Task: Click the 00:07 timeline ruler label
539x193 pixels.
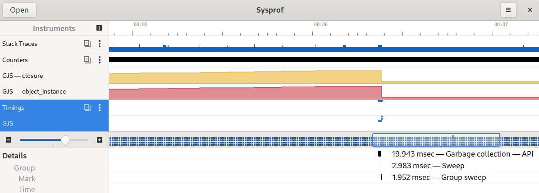Action: [x=501, y=25]
